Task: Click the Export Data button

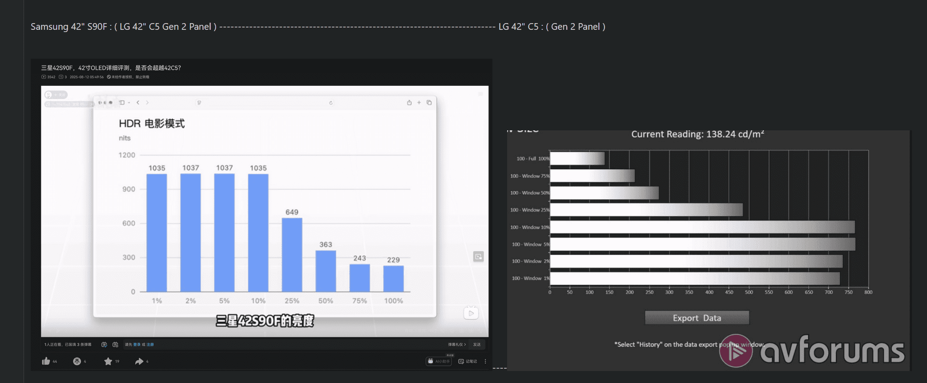Action: (x=697, y=318)
